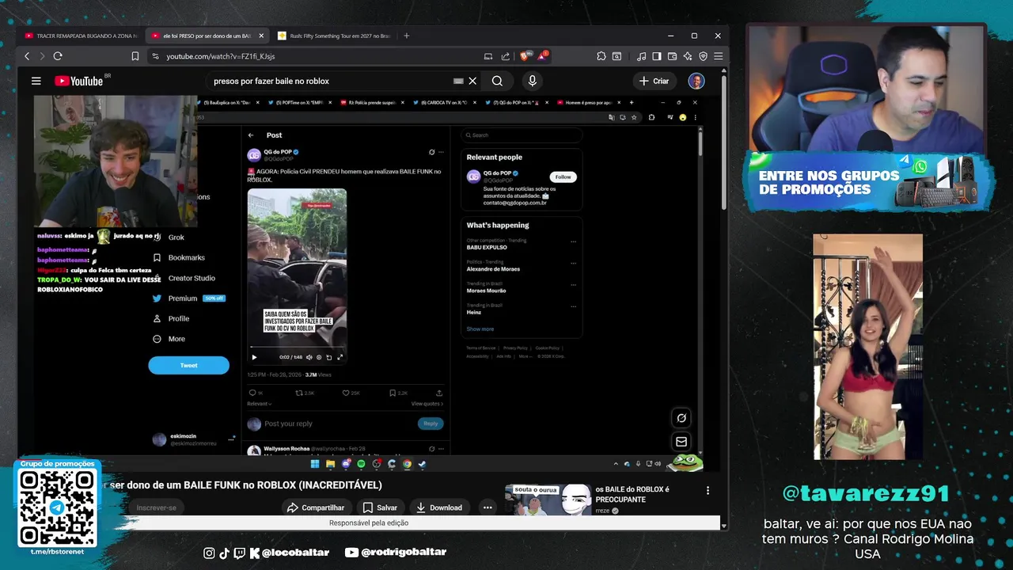Image resolution: width=1013 pixels, height=570 pixels.
Task: Open the BABU EXPULSO trending topic
Action: [x=487, y=247]
